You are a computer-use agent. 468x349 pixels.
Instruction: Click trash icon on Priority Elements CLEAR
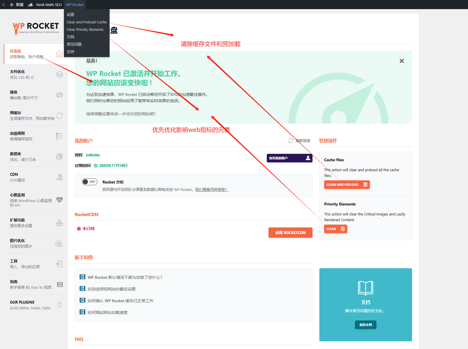(343, 229)
